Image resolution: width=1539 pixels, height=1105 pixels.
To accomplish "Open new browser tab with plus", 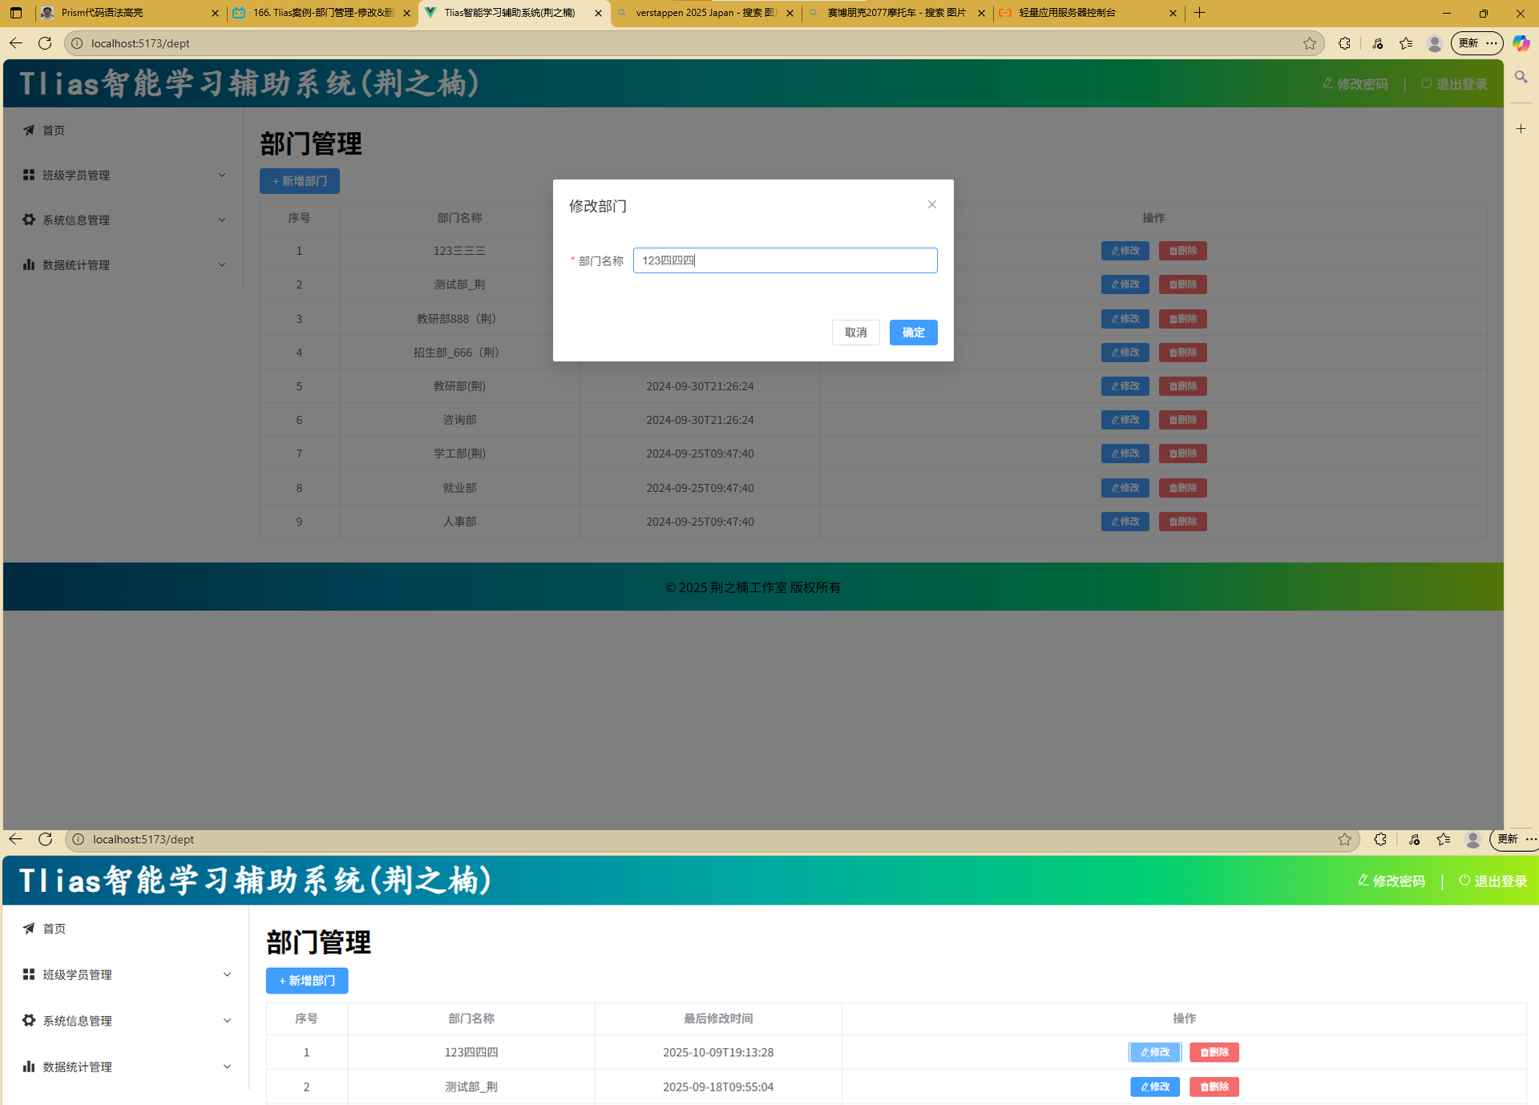I will point(1199,13).
